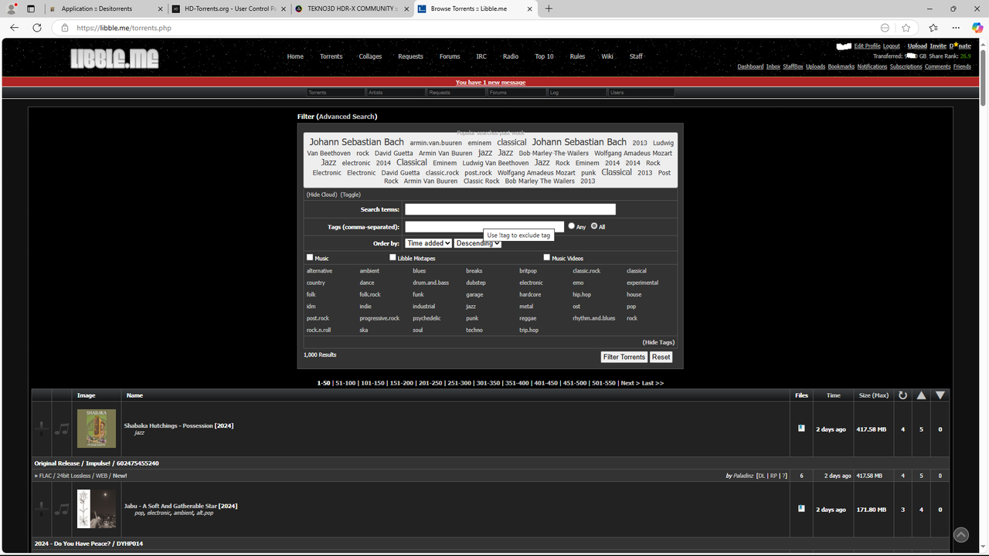Viewport: 989px width, 556px height.
Task: Open Top 10 in site navigation
Action: (544, 56)
